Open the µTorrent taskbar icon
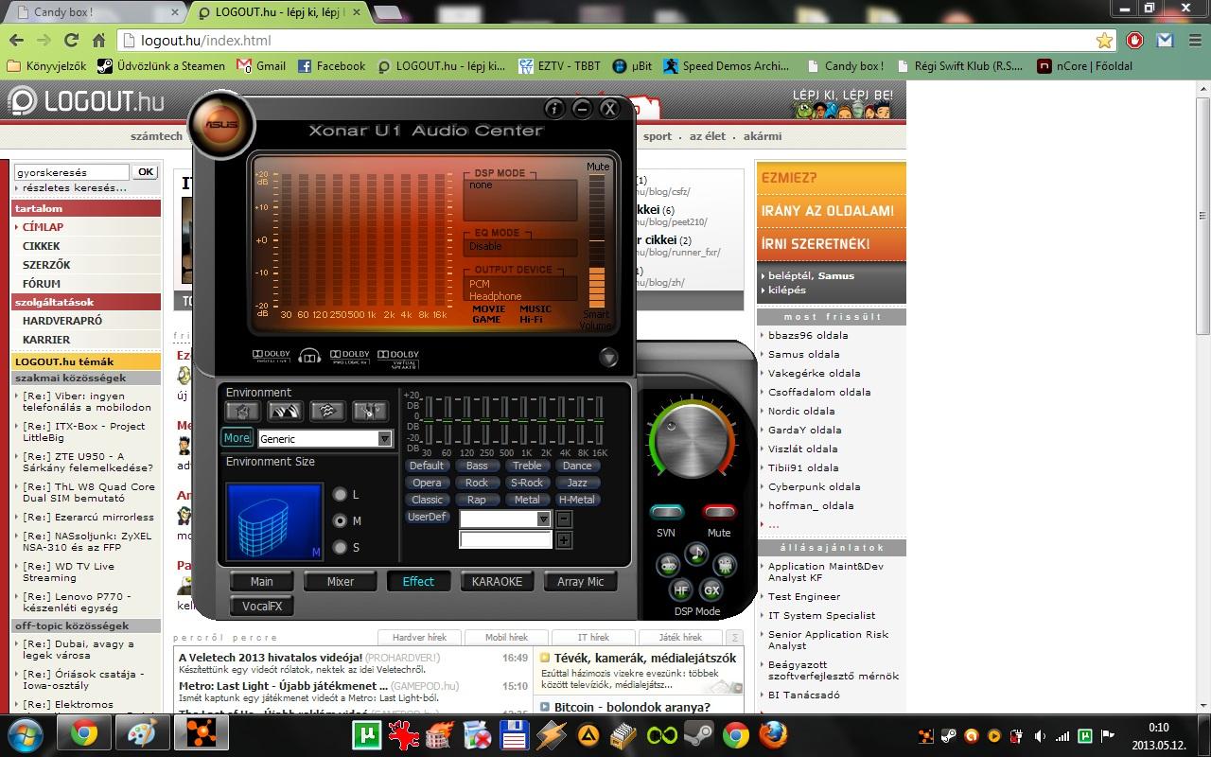The image size is (1211, 757). coord(366,734)
